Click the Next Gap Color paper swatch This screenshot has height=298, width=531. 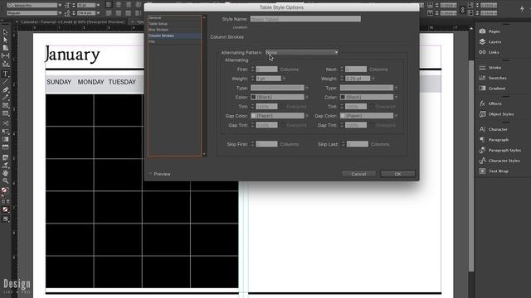coord(343,116)
